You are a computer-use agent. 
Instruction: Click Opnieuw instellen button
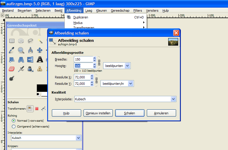click(x=98, y=113)
